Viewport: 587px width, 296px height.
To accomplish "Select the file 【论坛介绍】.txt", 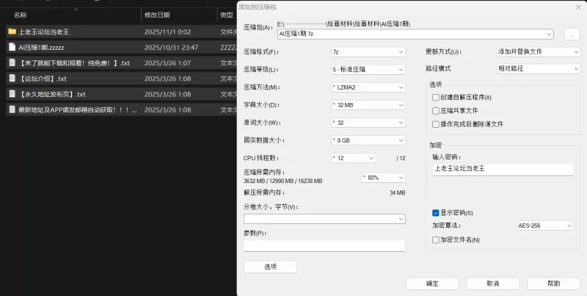I will pos(43,79).
